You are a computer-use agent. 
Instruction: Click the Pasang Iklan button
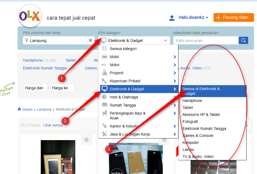click(x=234, y=17)
